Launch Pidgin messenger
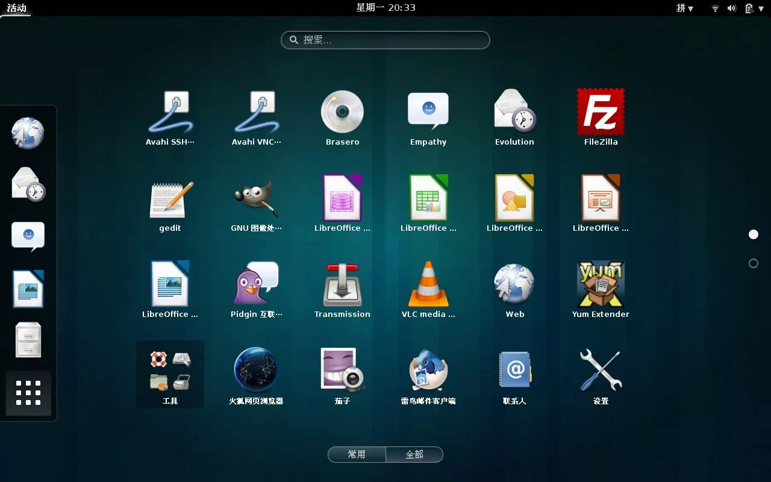Image resolution: width=771 pixels, height=482 pixels. [x=256, y=290]
